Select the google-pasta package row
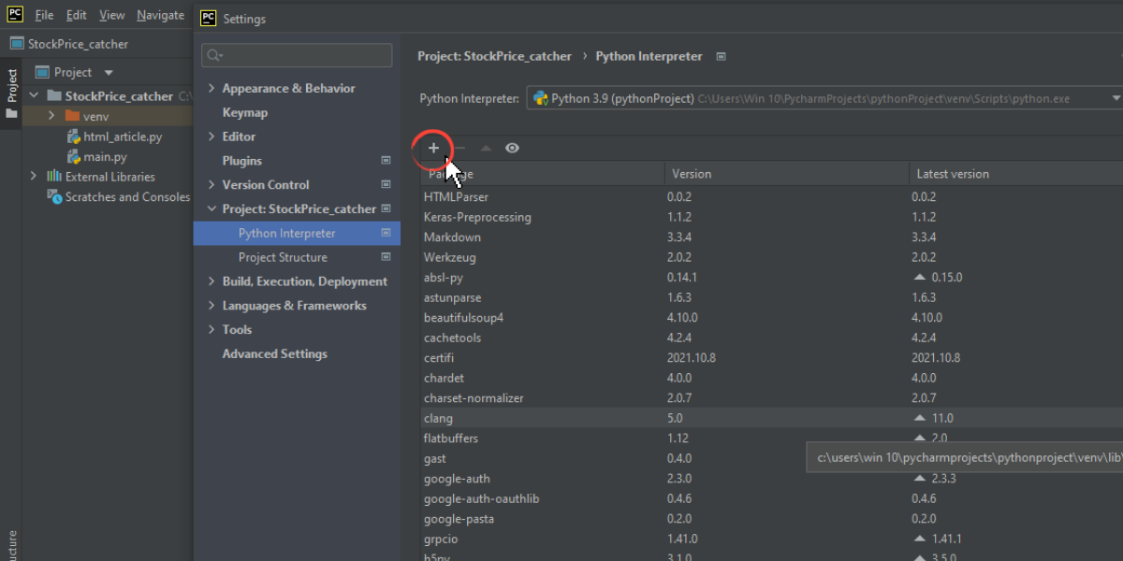Screen dimensions: 1123x561 [x=771, y=519]
